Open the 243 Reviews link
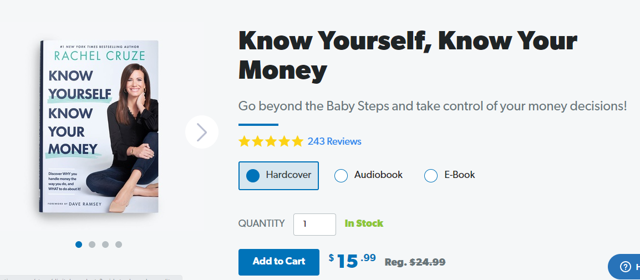This screenshot has height=280, width=640. (x=334, y=141)
